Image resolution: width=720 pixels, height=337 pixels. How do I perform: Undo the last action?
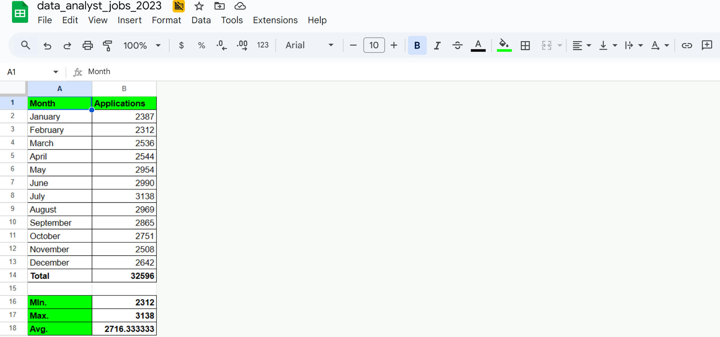pos(47,45)
